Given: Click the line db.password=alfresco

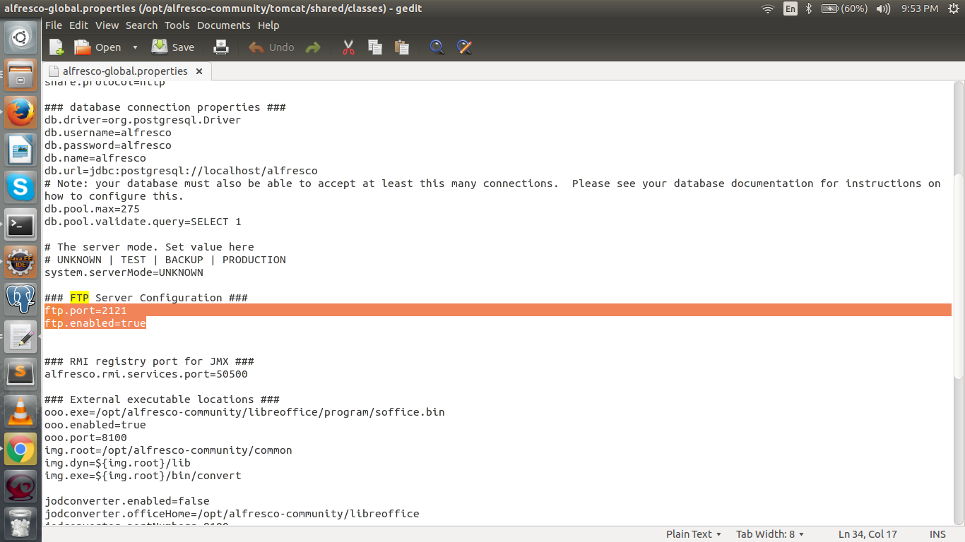Looking at the screenshot, I should pos(107,145).
